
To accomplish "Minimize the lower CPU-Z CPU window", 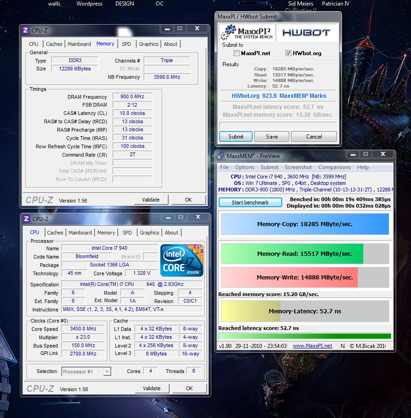I will [168, 217].
